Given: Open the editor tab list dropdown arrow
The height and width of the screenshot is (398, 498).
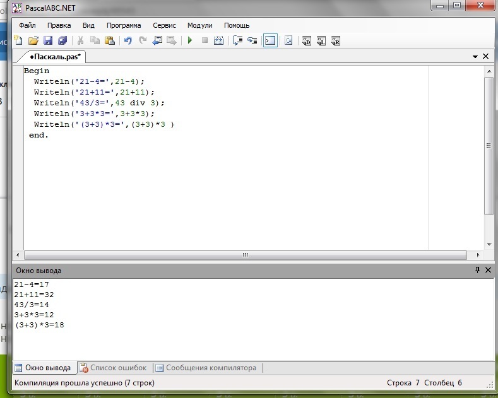Looking at the screenshot, I should [475, 57].
